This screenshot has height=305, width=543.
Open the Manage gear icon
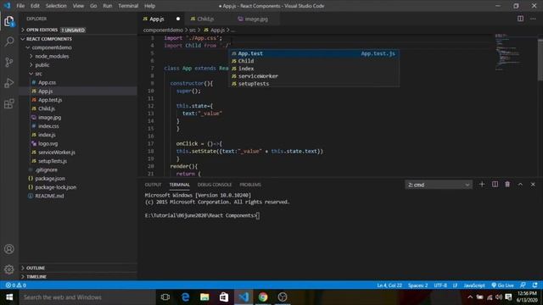tap(9, 269)
